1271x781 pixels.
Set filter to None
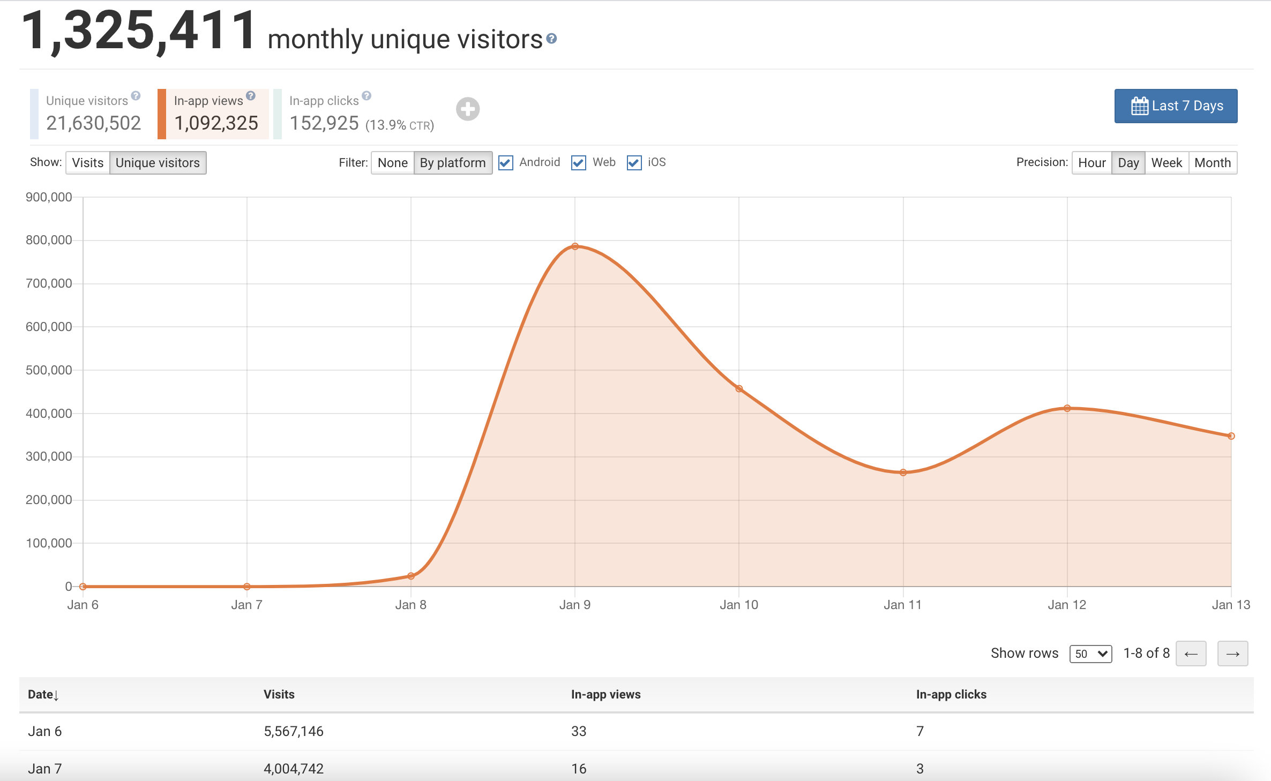392,163
